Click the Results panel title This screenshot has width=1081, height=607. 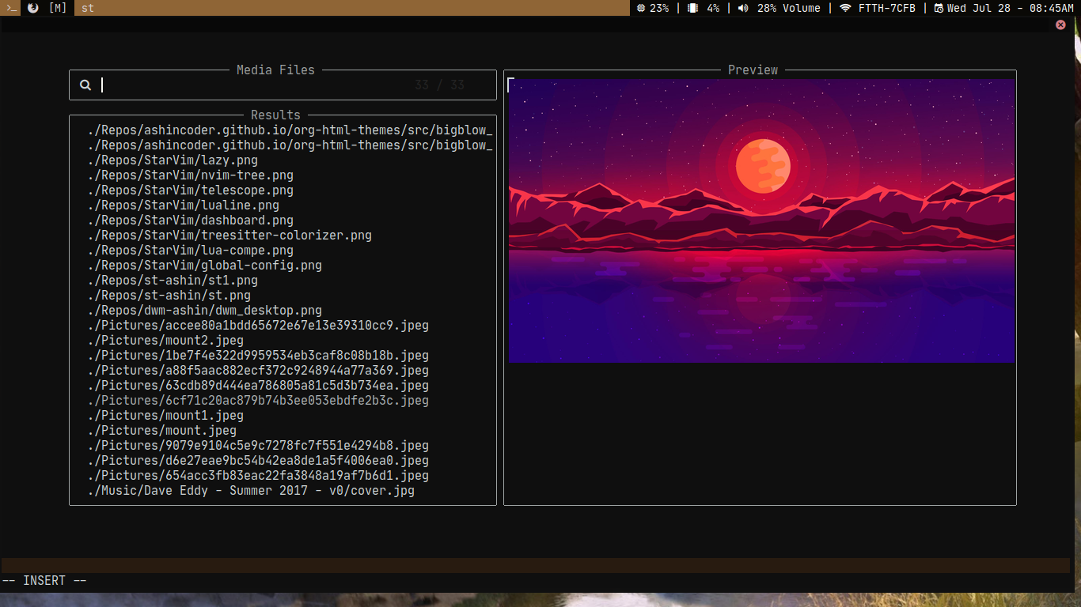(275, 115)
